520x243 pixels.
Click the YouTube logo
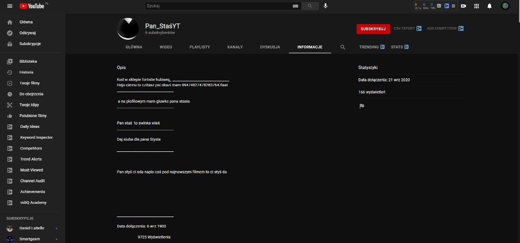click(x=32, y=6)
